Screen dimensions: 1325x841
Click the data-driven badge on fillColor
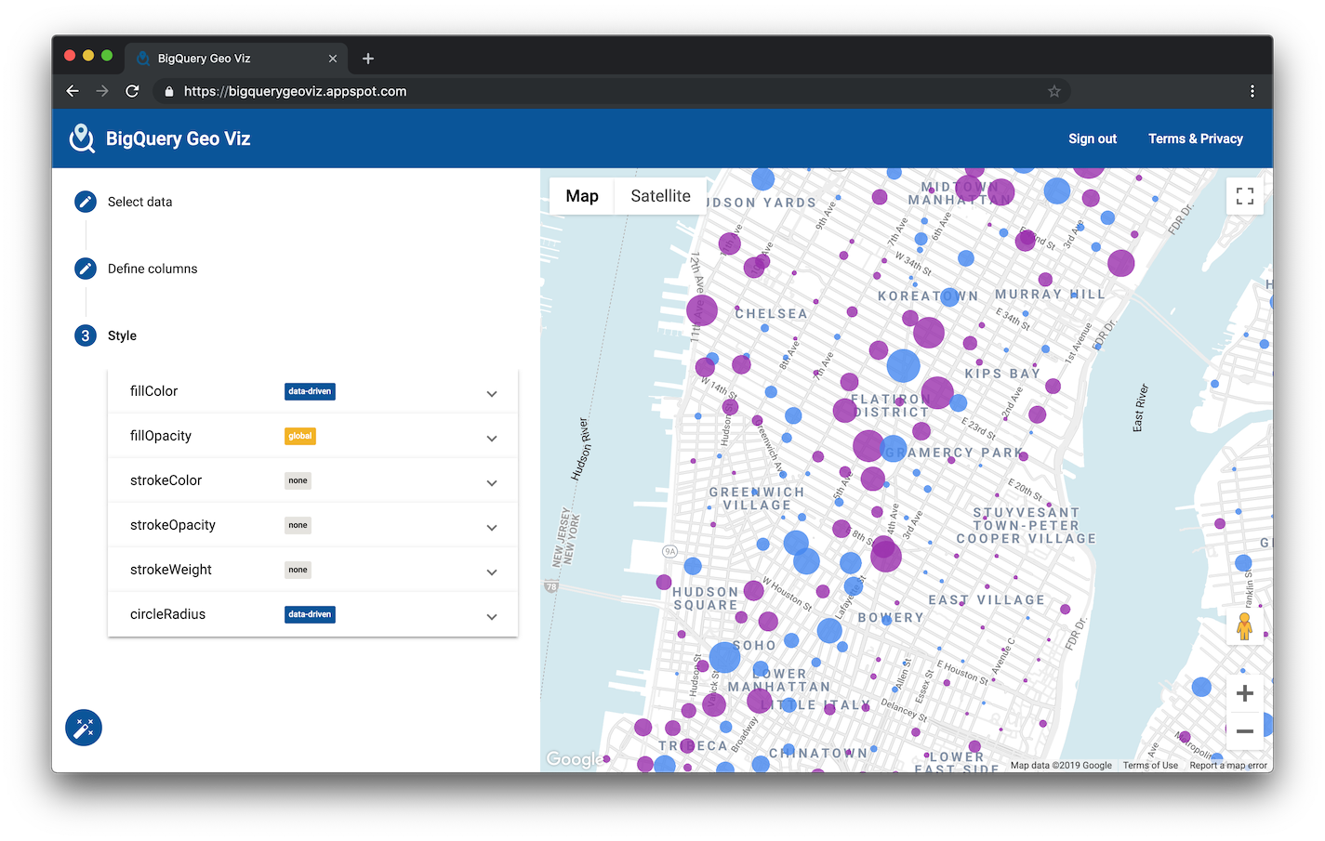click(x=310, y=391)
